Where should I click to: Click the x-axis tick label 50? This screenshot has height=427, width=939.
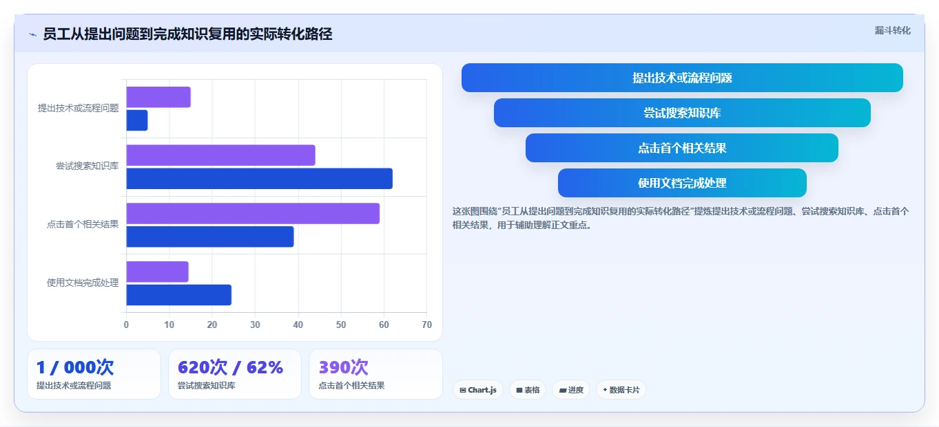[x=341, y=325]
